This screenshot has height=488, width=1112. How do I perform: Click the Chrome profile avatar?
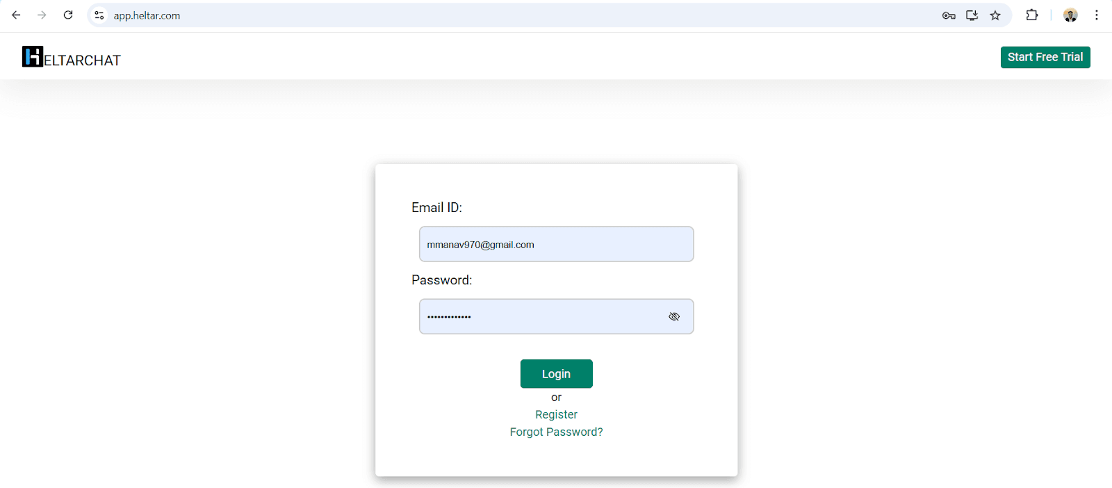pos(1070,15)
